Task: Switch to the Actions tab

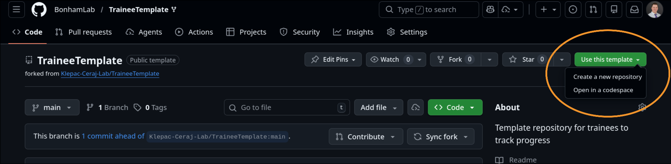Action: [x=194, y=32]
